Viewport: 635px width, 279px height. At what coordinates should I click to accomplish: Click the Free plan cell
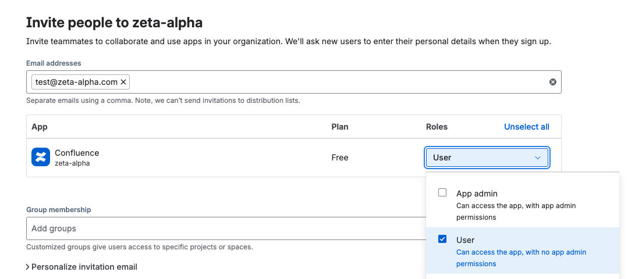(x=340, y=158)
